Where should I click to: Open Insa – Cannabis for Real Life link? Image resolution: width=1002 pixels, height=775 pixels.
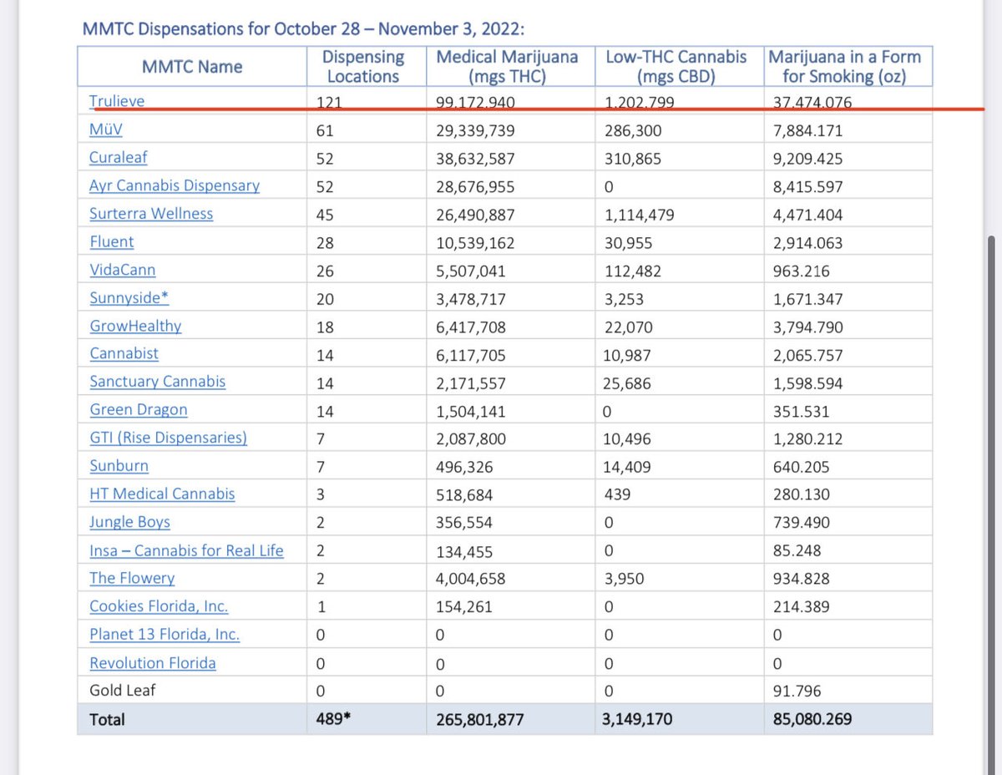pos(187,550)
